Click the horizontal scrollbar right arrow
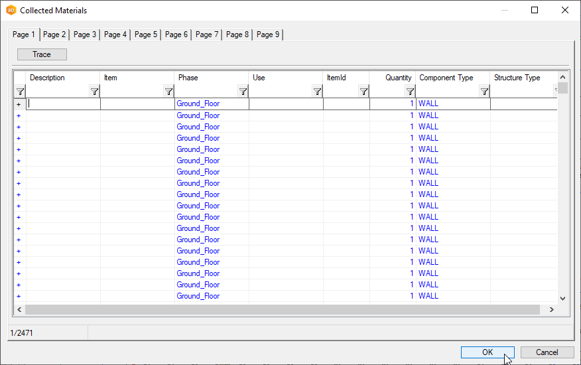The image size is (581, 365). 550,310
